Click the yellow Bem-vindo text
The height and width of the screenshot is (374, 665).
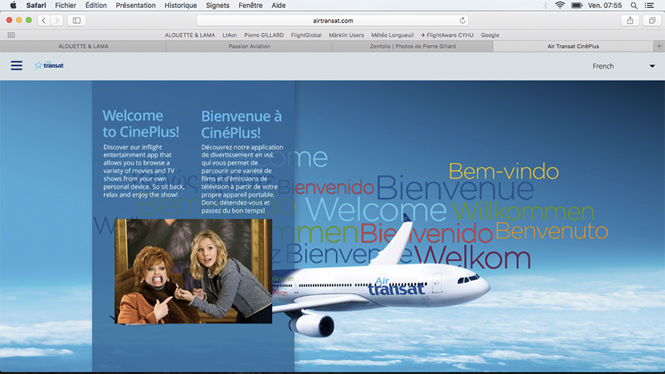tap(504, 171)
